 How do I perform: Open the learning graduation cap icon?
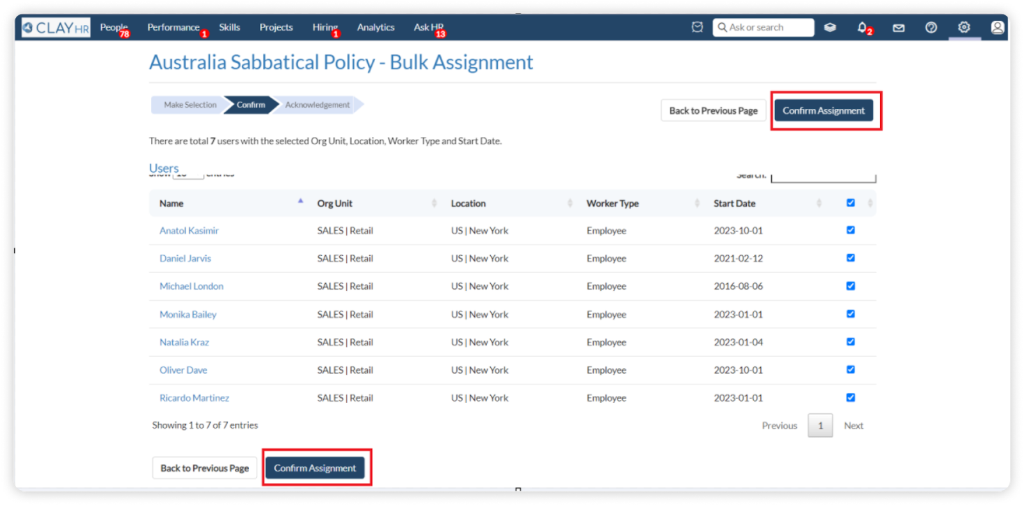(830, 28)
